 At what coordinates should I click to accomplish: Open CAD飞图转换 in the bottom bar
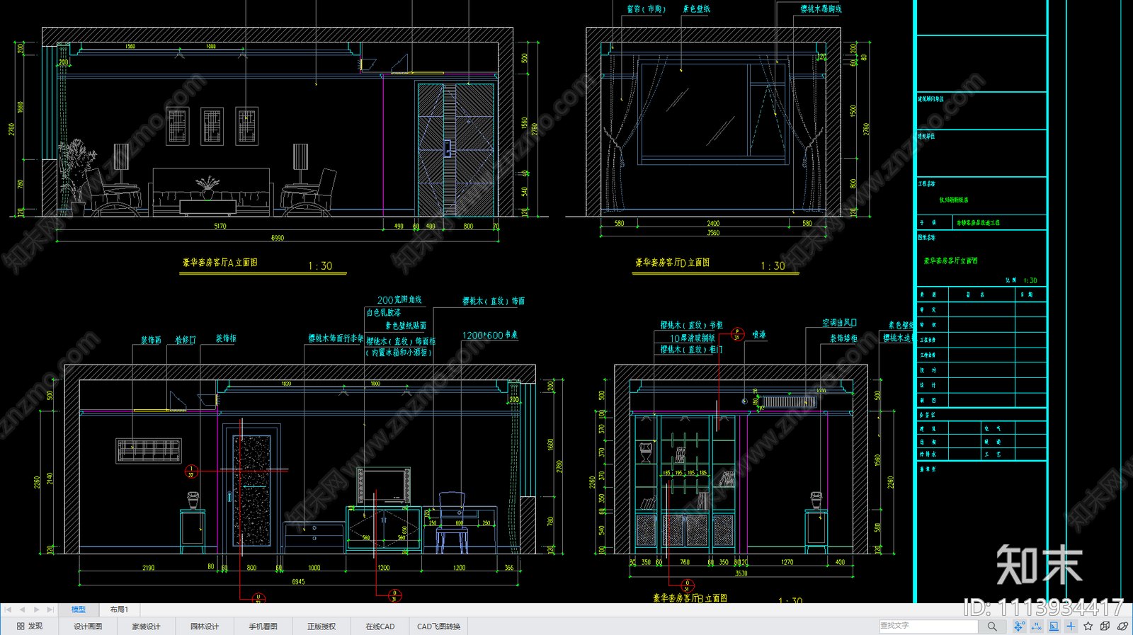point(438,627)
